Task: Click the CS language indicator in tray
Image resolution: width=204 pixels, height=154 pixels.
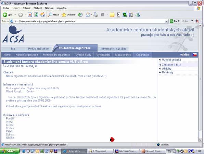Action: [169, 151]
